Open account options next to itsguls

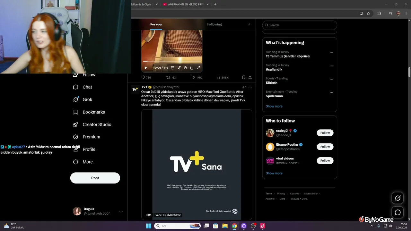coord(121,211)
